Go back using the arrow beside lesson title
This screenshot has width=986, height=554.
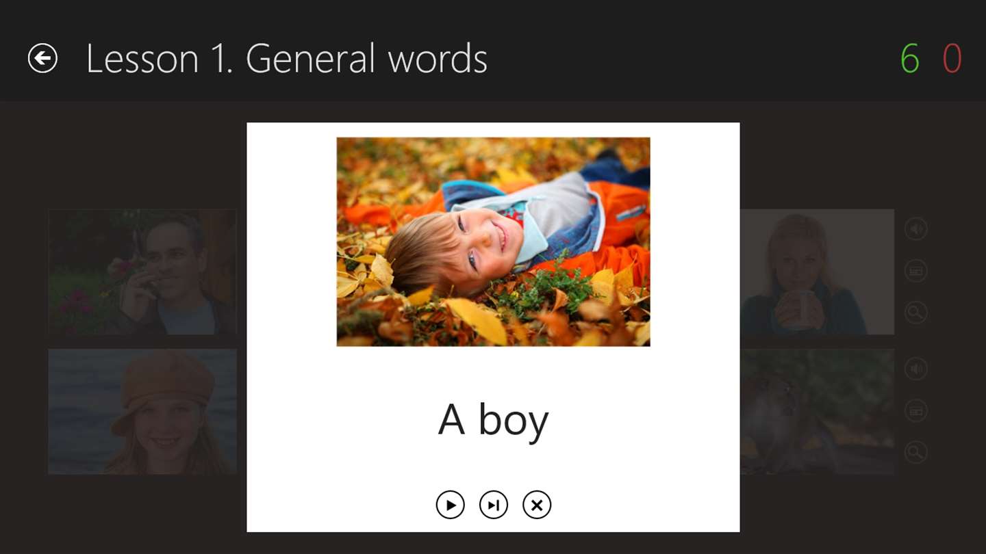click(x=42, y=58)
